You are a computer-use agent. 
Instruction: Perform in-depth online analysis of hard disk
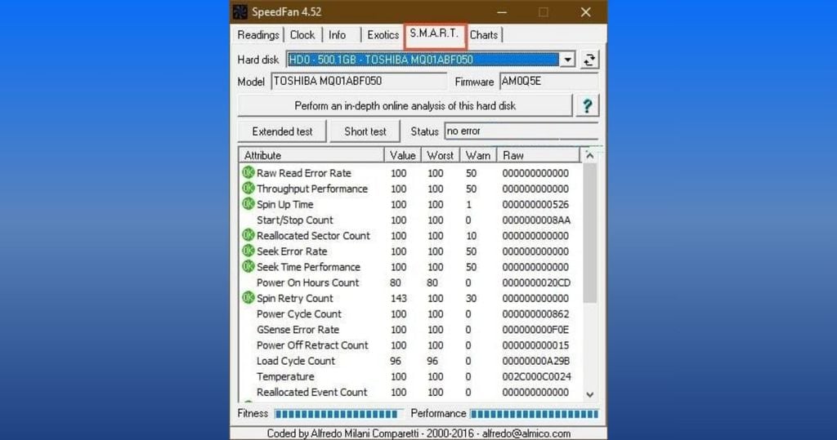coord(405,105)
